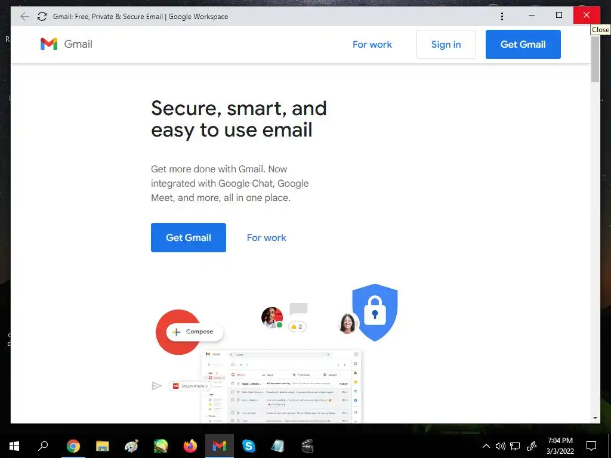Image resolution: width=611 pixels, height=458 pixels.
Task: Click the Gmail inbox preview image
Action: point(282,386)
